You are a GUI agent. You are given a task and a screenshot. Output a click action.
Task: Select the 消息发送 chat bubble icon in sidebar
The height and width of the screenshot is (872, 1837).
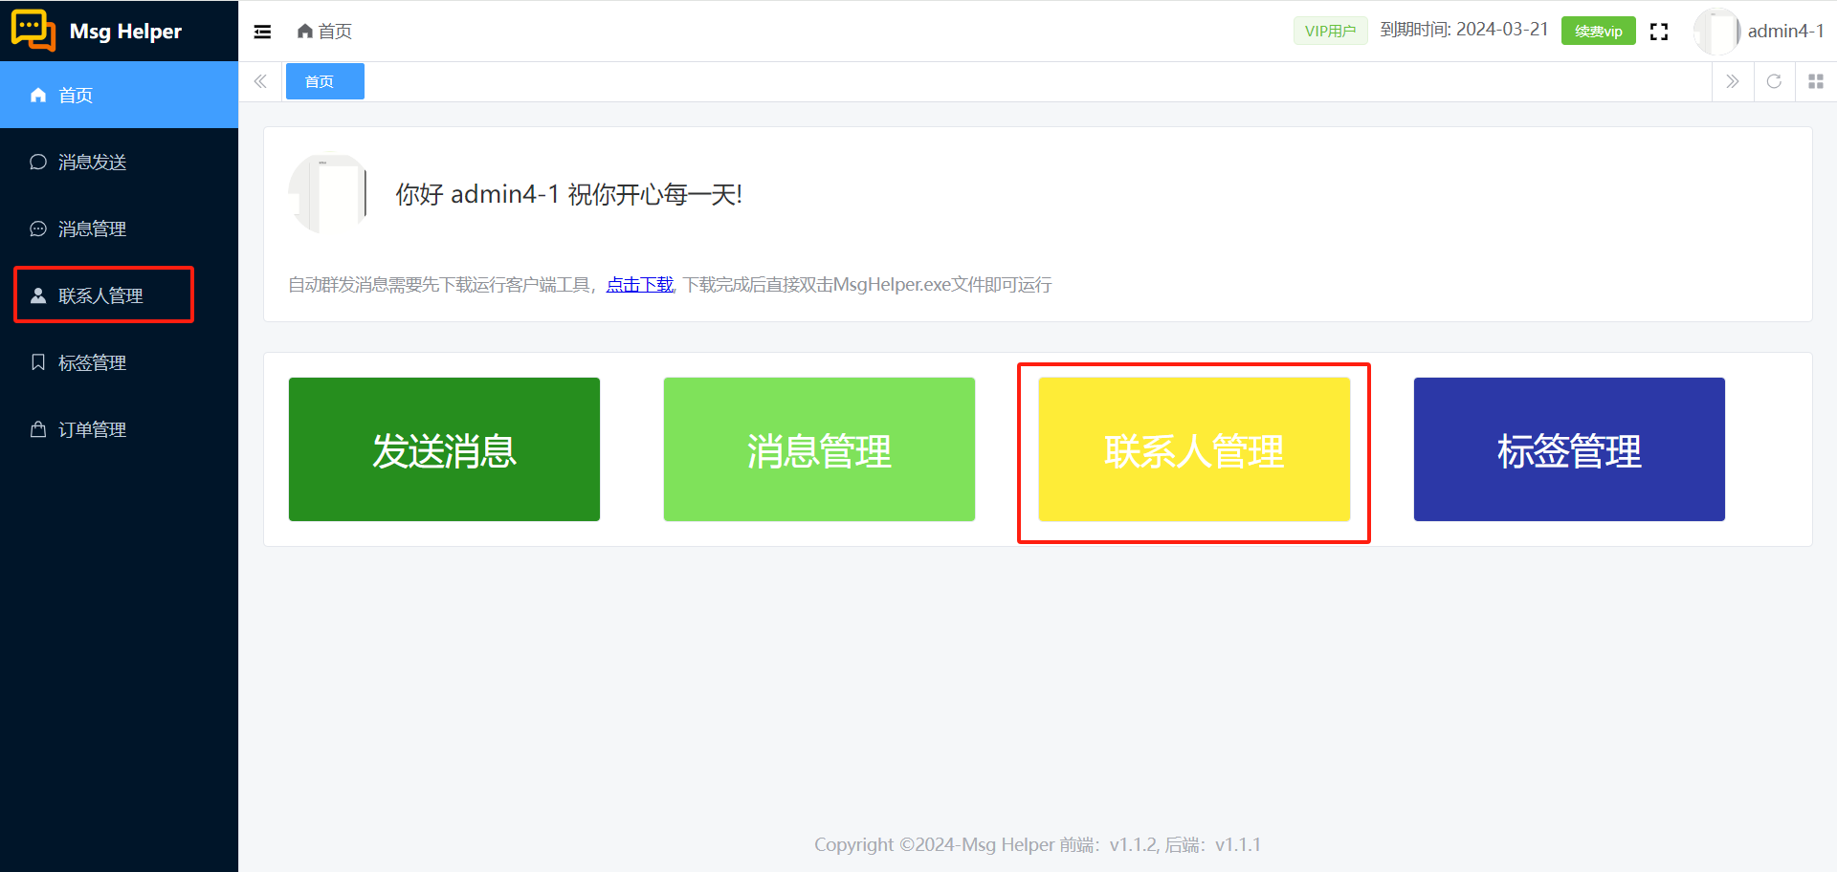click(x=37, y=162)
